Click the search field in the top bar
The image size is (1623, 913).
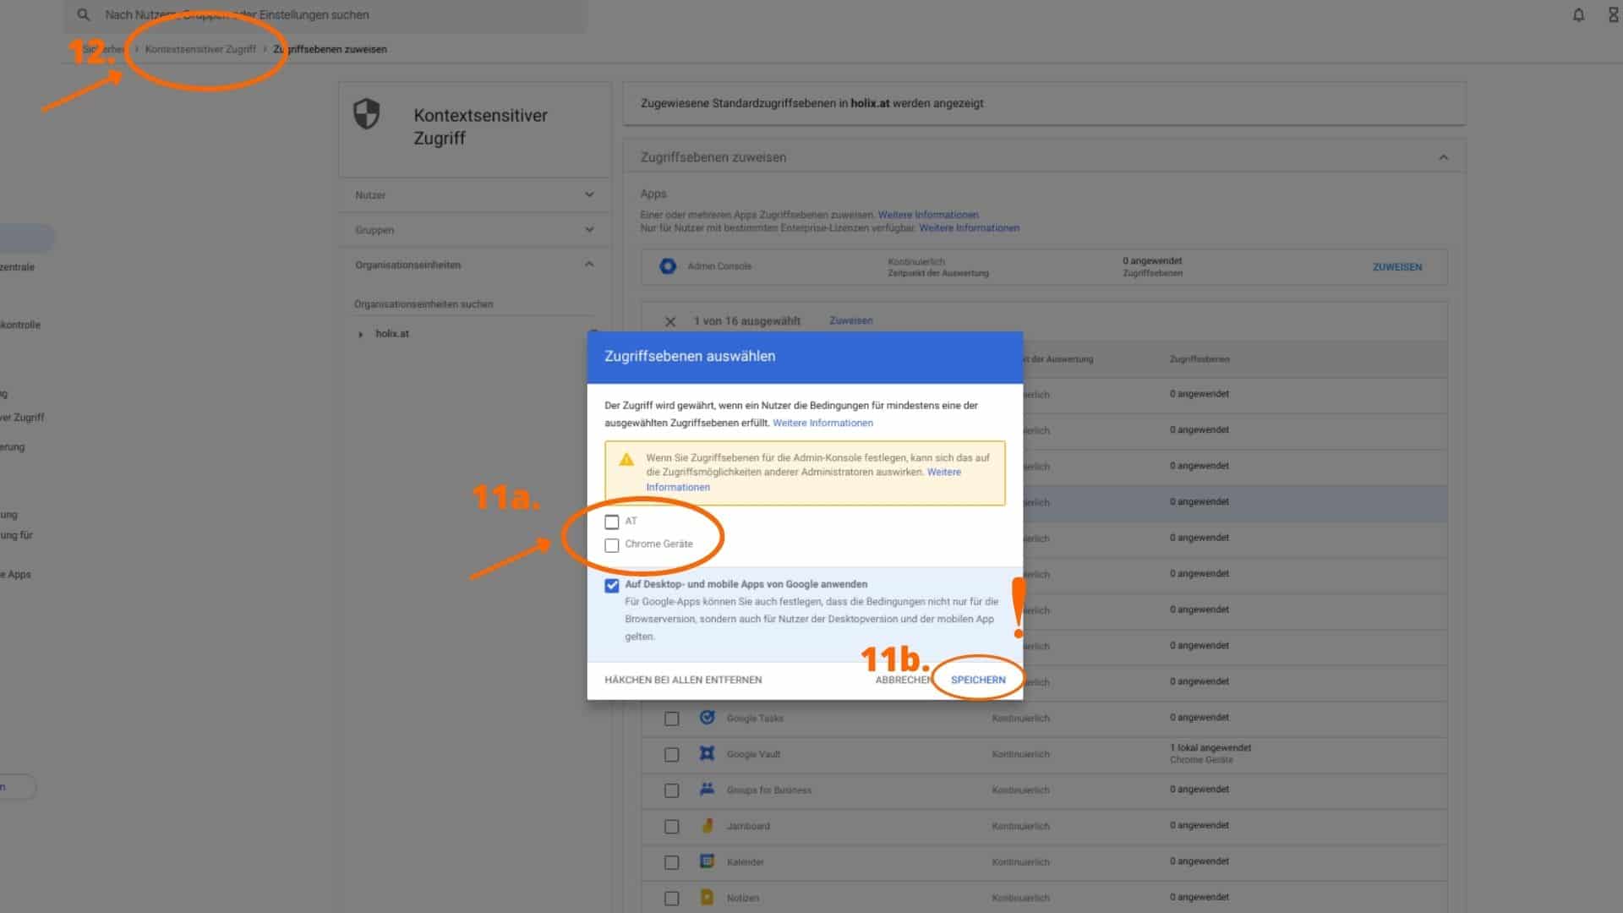click(x=338, y=15)
